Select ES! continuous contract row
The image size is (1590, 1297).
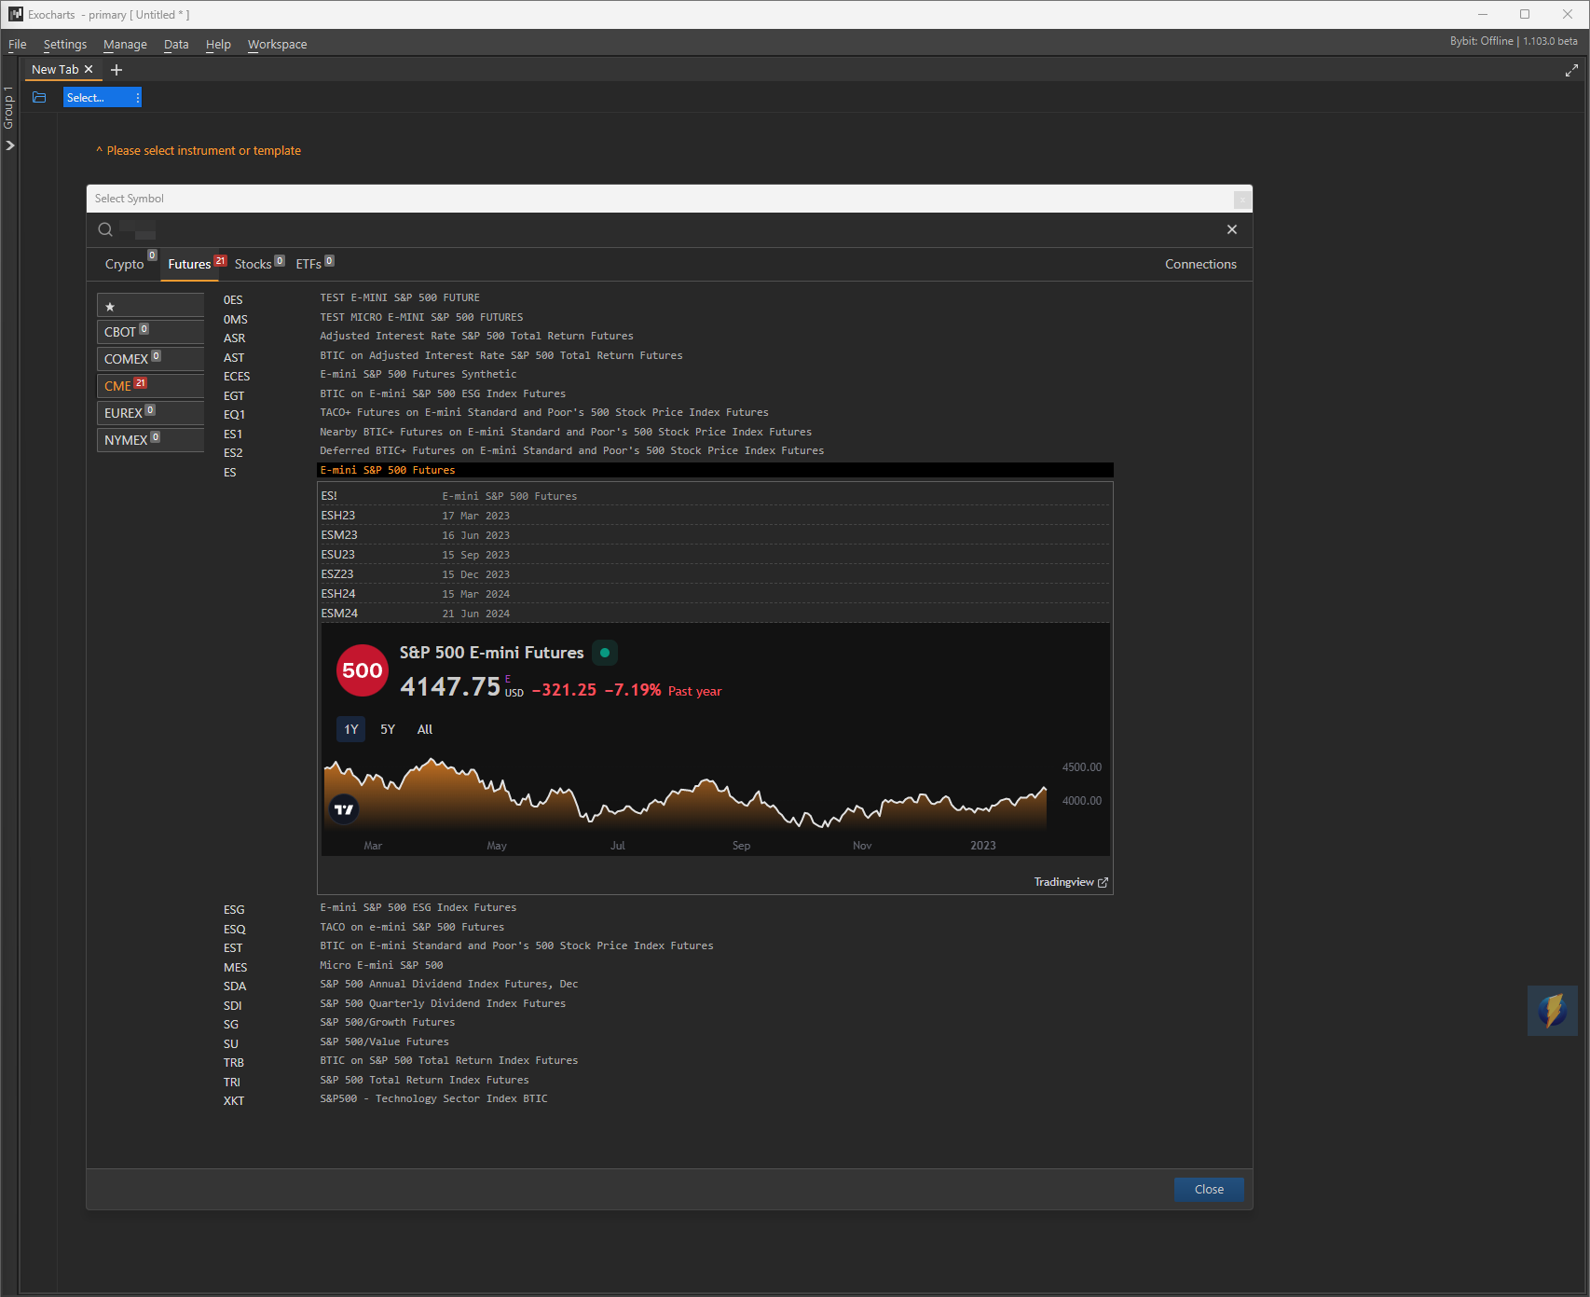pos(715,496)
